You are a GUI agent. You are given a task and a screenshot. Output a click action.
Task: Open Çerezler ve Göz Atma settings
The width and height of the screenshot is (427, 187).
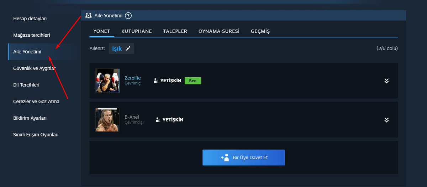(x=36, y=102)
